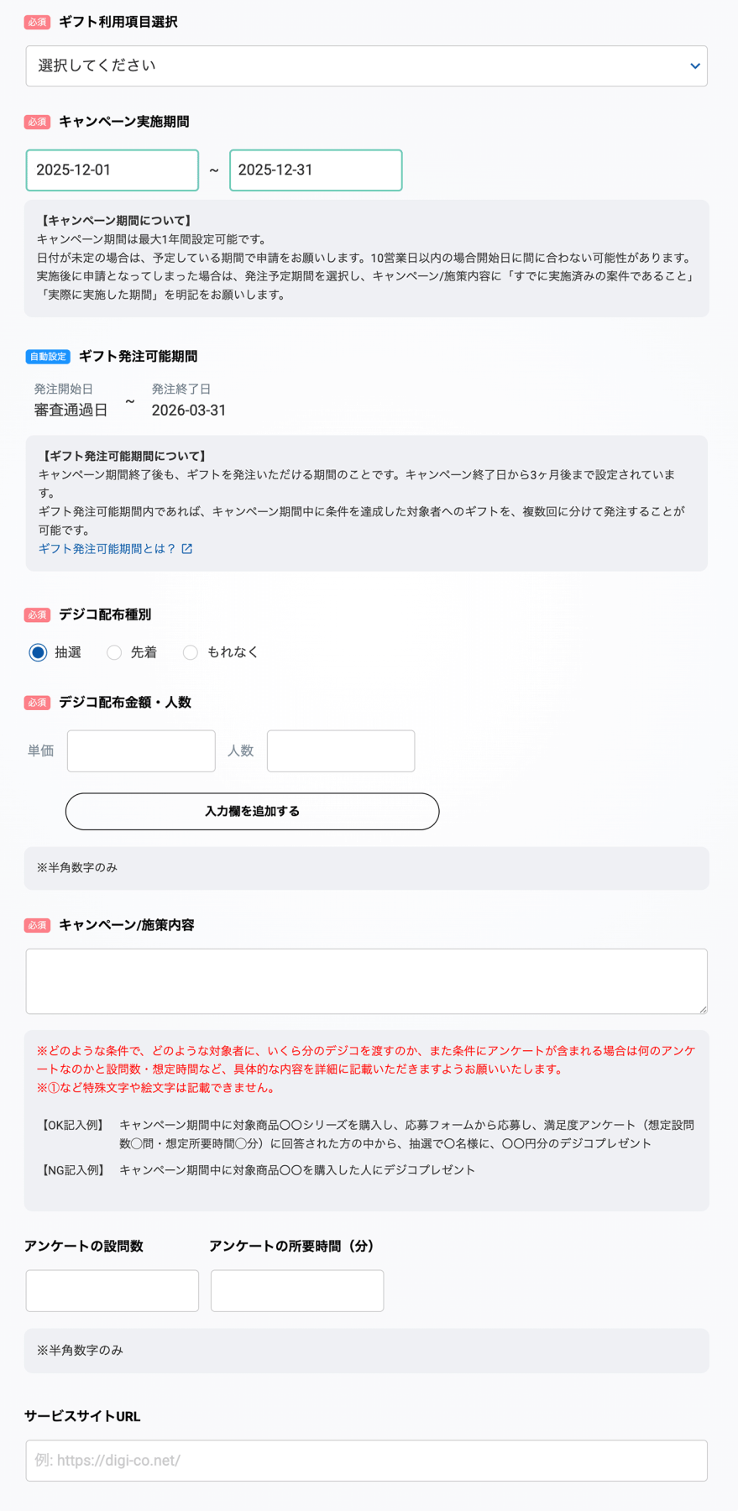Click the 必須 badge next to キャンペーン実施期間
This screenshot has height=1511, width=738.
(37, 122)
